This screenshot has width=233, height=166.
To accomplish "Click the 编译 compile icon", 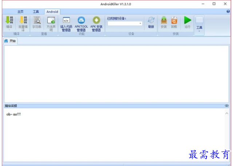I will (9, 20).
